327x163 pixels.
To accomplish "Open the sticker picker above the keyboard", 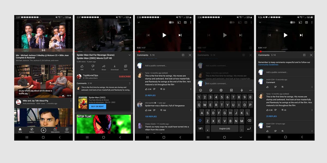I will click(211, 90).
